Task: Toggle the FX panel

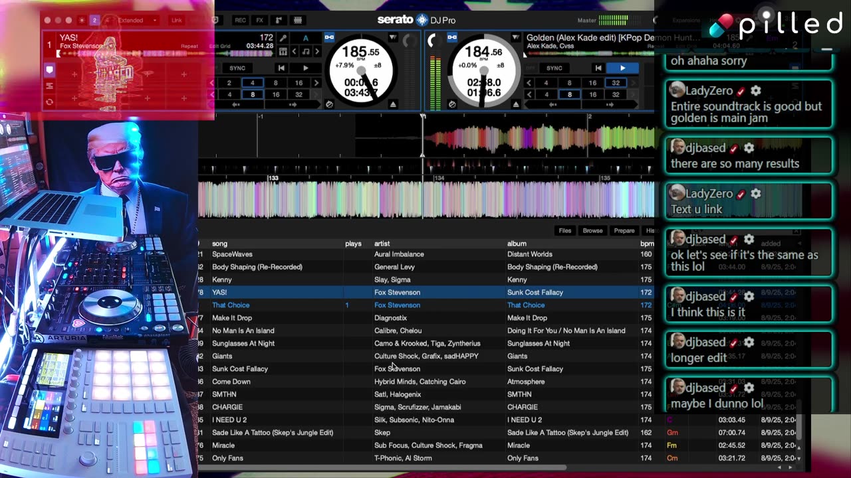Action: (x=260, y=21)
